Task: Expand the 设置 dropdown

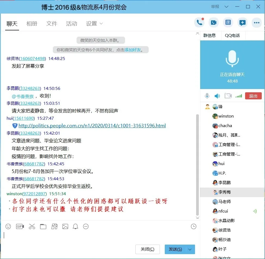Action: [x=95, y=24]
